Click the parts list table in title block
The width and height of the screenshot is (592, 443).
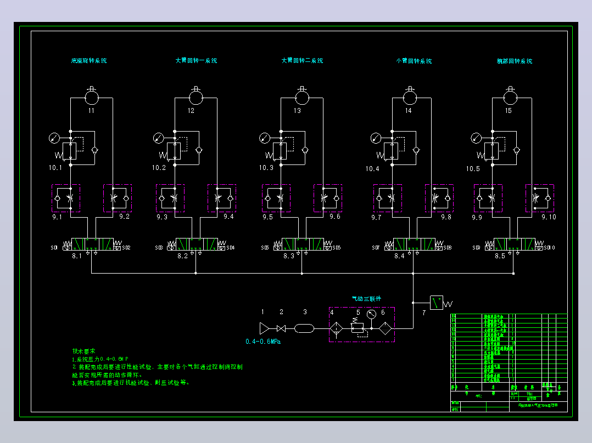click(509, 348)
